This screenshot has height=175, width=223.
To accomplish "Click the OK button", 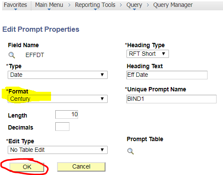I will point(27,167).
